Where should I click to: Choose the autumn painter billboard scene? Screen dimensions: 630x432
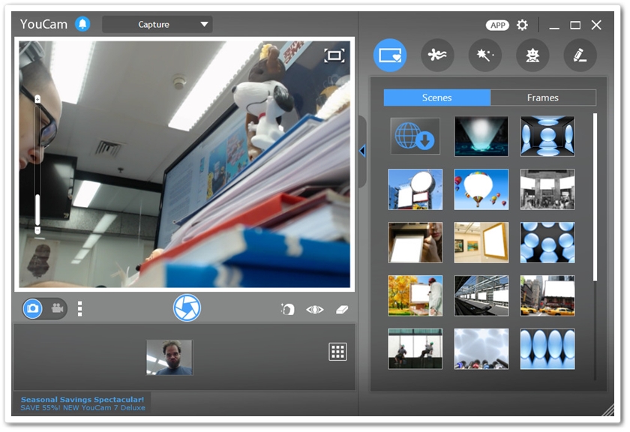coord(415,295)
